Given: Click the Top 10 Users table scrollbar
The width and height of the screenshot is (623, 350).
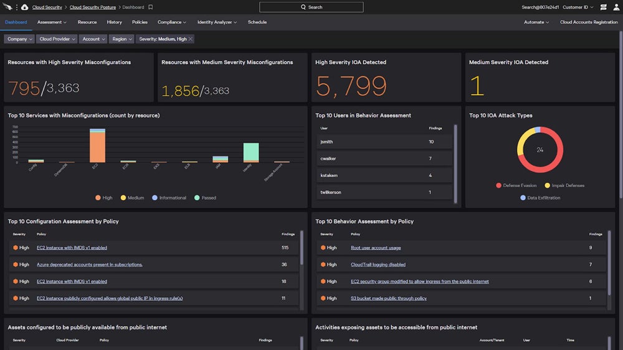Looking at the screenshot, I should point(455,163).
